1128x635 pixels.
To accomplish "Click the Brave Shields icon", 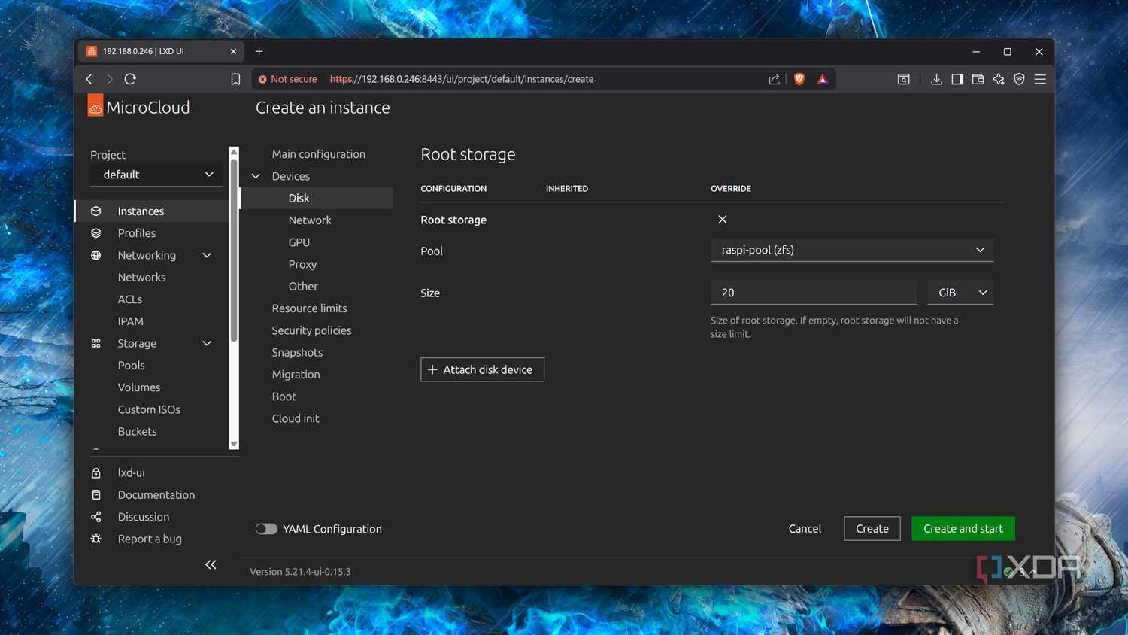I will coord(799,79).
